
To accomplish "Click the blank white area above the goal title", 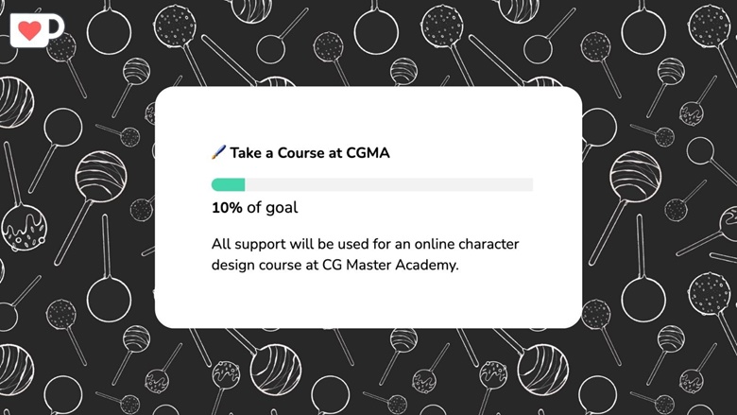I will [x=368, y=115].
